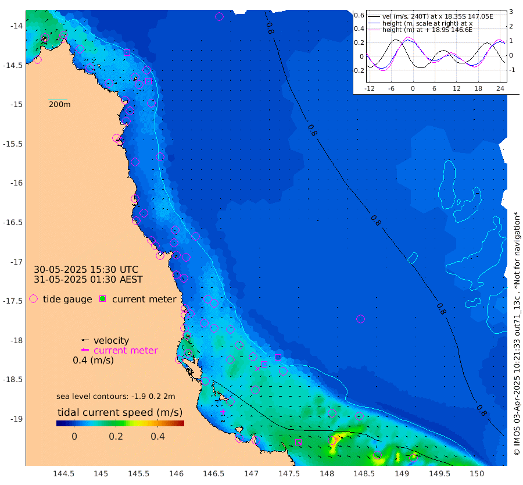Click the black vel line sample in inset legend
This screenshot has height=485, width=523.
374,16
